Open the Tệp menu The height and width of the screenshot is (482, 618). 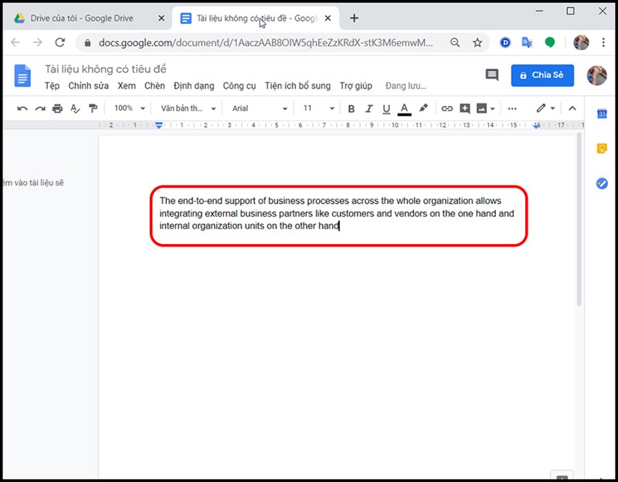pyautogui.click(x=52, y=86)
